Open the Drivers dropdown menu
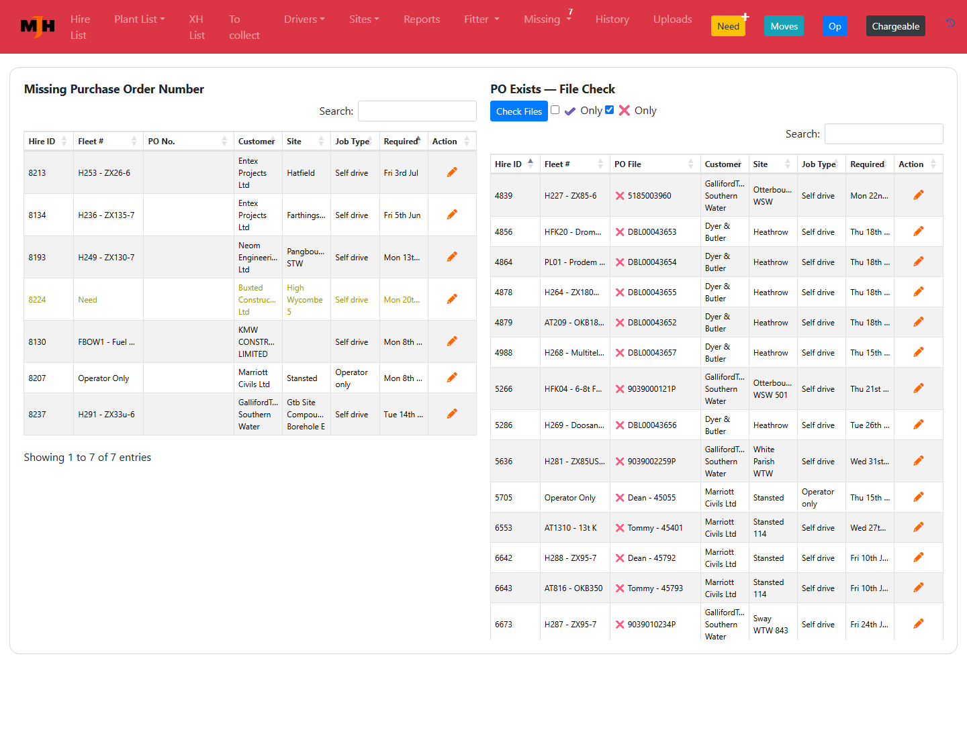The image size is (967, 738). tap(304, 19)
